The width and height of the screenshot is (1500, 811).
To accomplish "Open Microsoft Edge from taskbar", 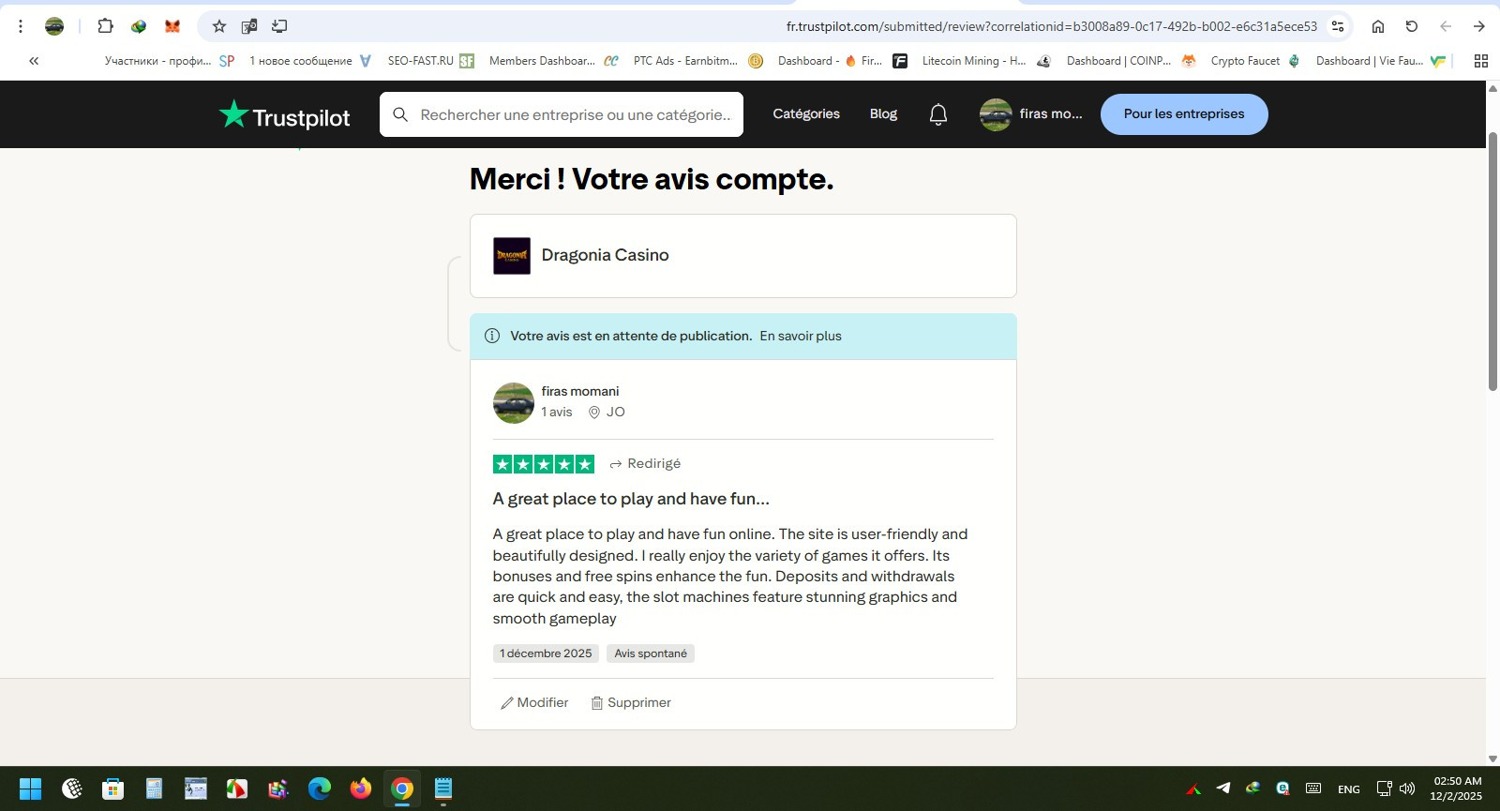I will click(x=320, y=788).
